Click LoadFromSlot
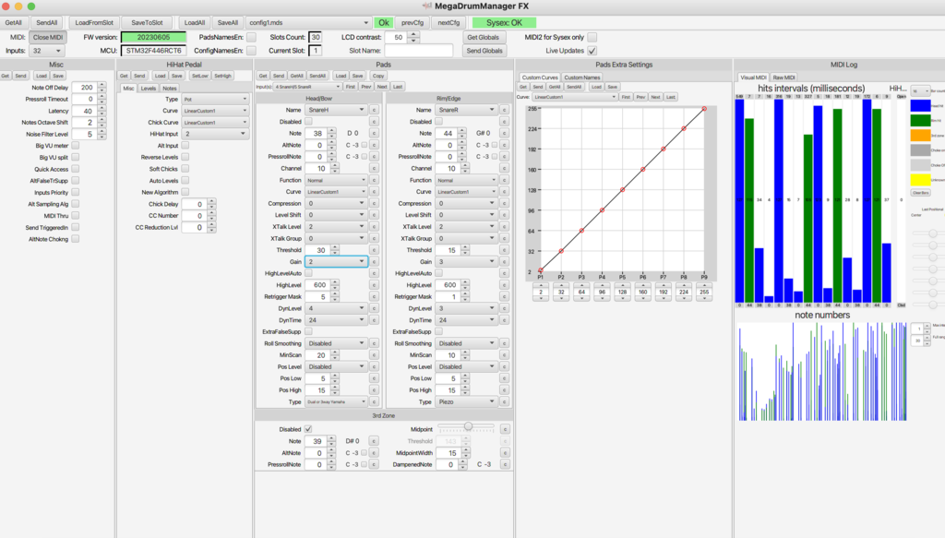 pos(94,23)
